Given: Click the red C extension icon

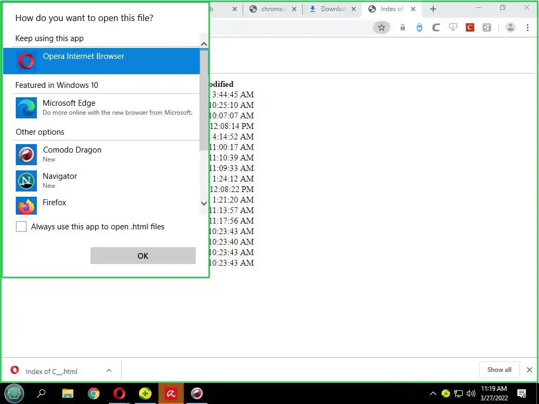Looking at the screenshot, I should [x=470, y=27].
